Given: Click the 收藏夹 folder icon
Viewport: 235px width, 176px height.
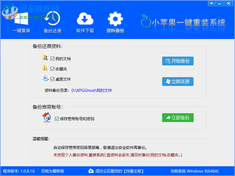Looking at the screenshot, I should pyautogui.click(x=45, y=68).
